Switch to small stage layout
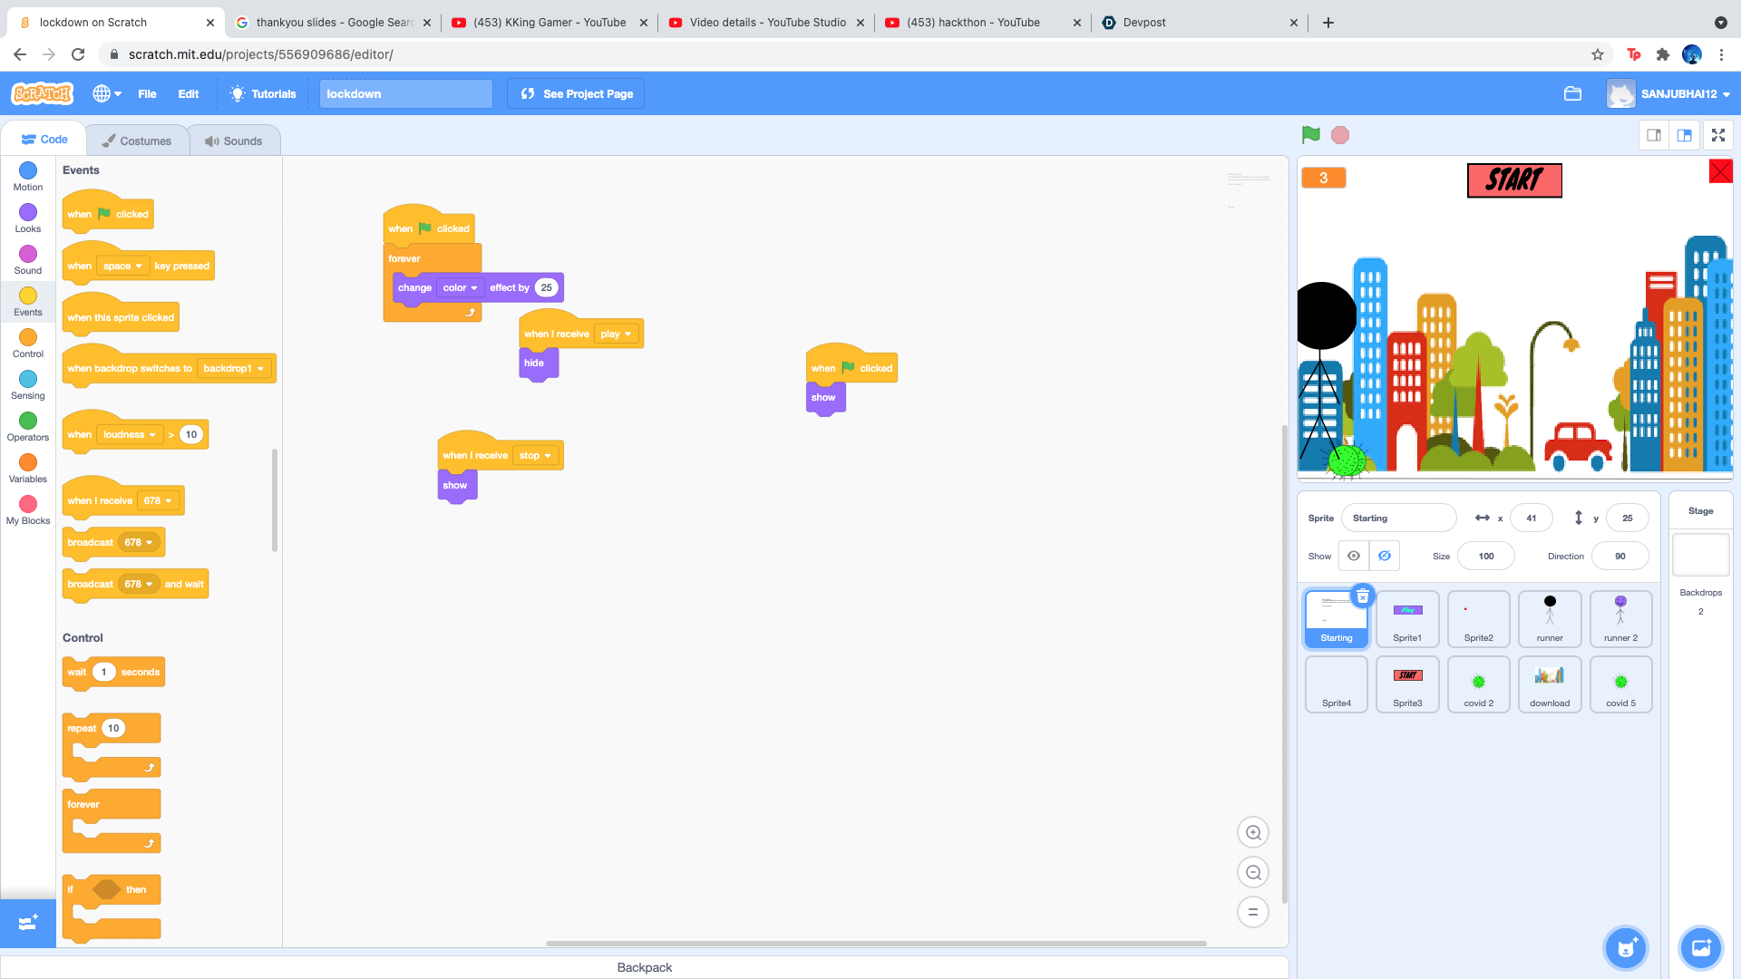 point(1654,135)
